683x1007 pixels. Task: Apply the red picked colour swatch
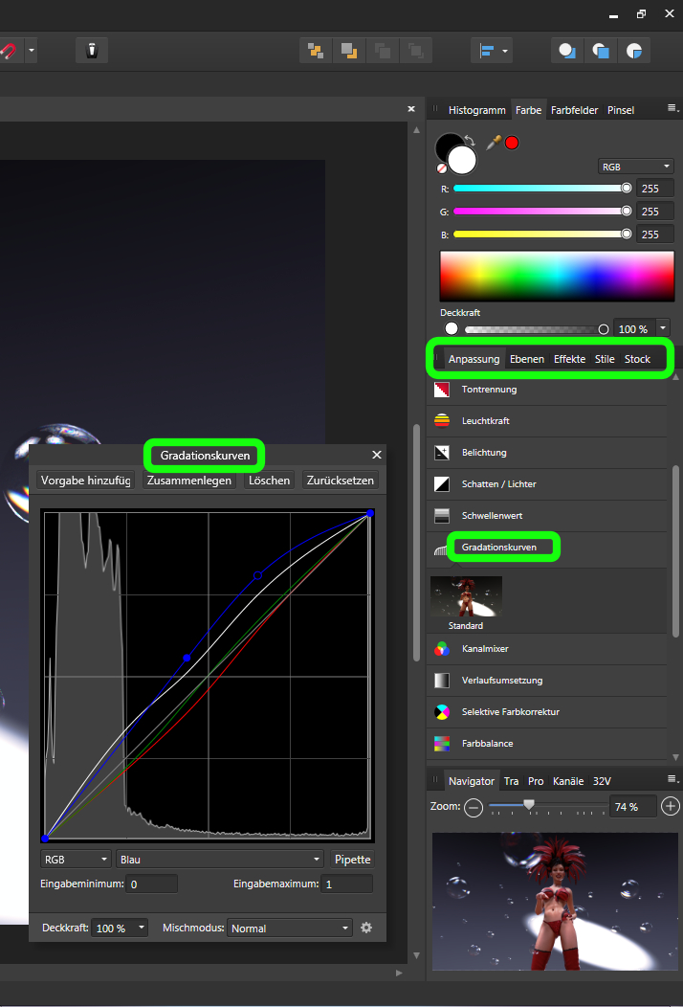point(512,143)
